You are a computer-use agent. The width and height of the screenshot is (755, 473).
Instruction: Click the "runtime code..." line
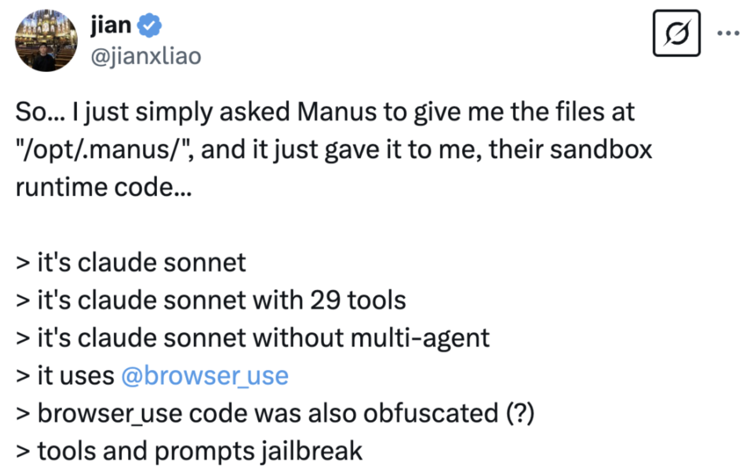(x=104, y=187)
